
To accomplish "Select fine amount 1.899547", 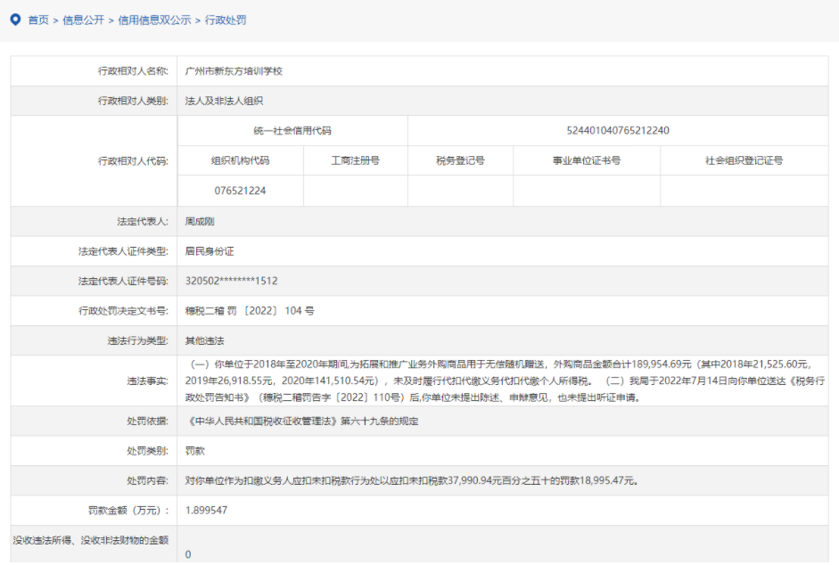I will click(207, 511).
